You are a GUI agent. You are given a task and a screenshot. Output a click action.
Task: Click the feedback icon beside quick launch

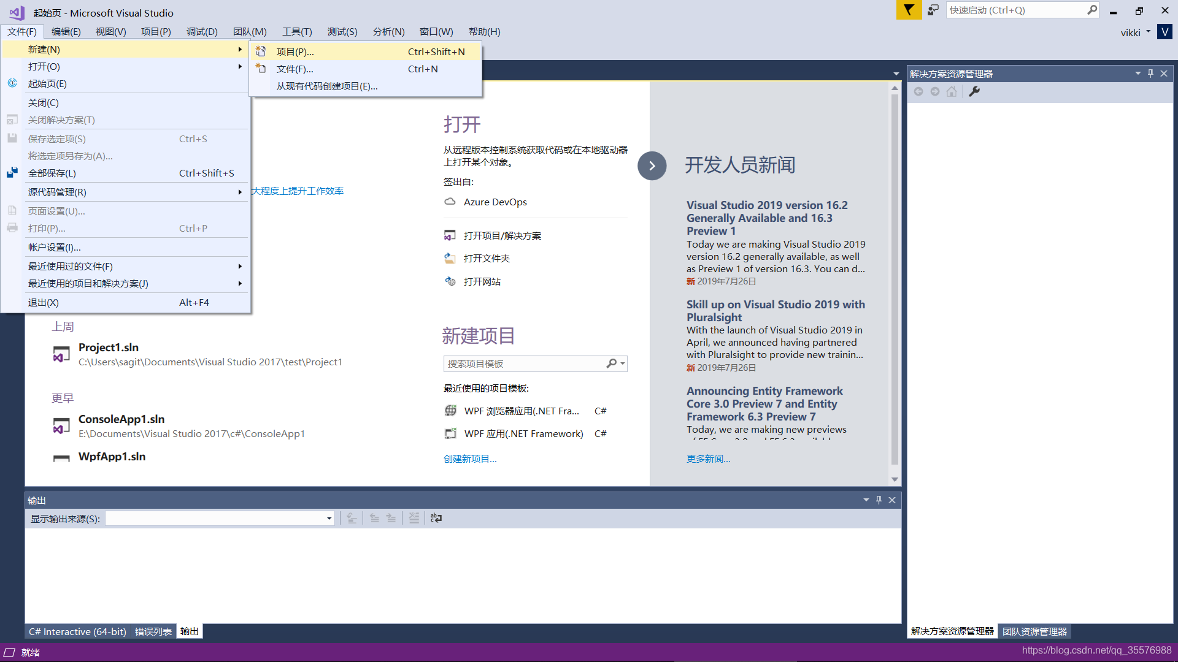coord(933,10)
